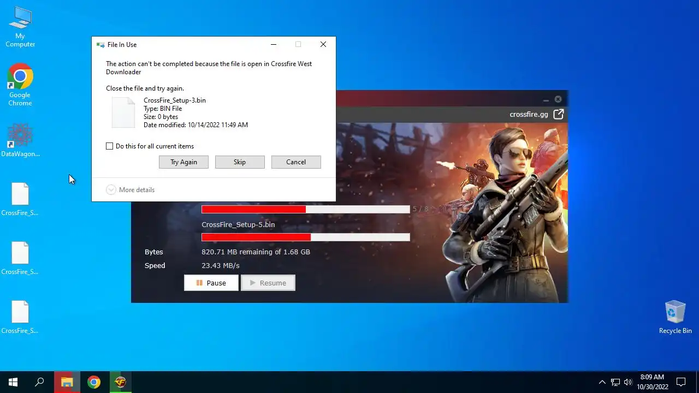
Task: Open the Recycle Bin icon
Action: point(676,317)
